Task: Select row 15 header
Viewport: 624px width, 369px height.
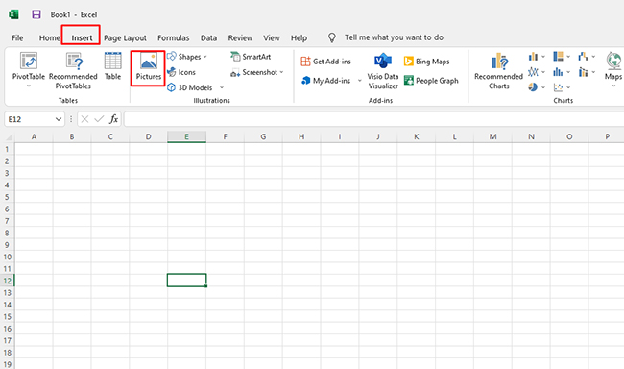Action: click(7, 316)
